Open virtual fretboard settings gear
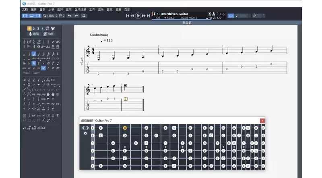322x178 pixels. click(x=85, y=133)
